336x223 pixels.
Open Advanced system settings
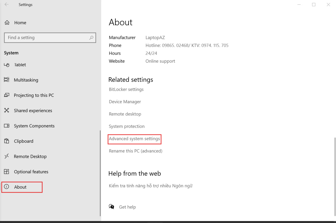click(x=134, y=139)
